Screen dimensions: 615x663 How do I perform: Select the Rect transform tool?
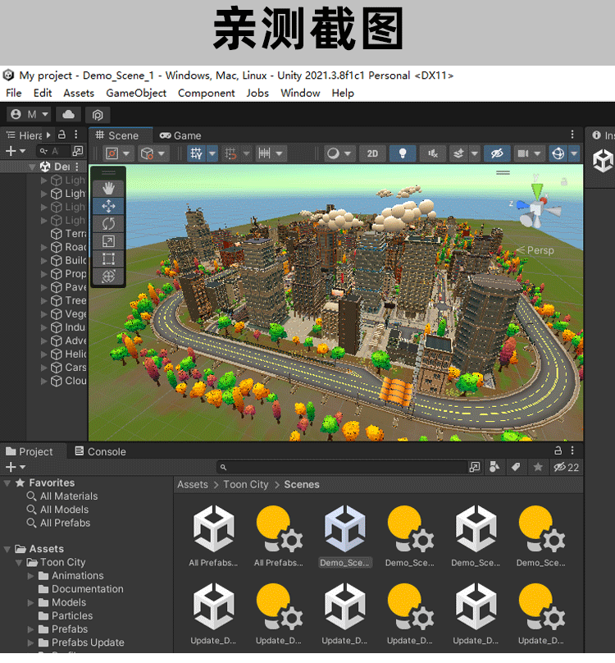pyautogui.click(x=108, y=258)
